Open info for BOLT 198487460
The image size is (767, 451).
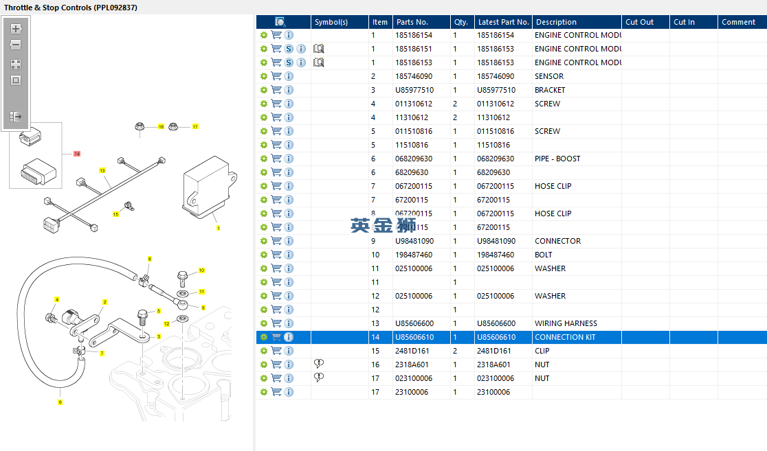pos(289,255)
